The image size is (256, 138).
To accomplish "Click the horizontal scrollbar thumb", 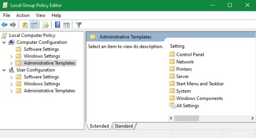I will [186, 118].
